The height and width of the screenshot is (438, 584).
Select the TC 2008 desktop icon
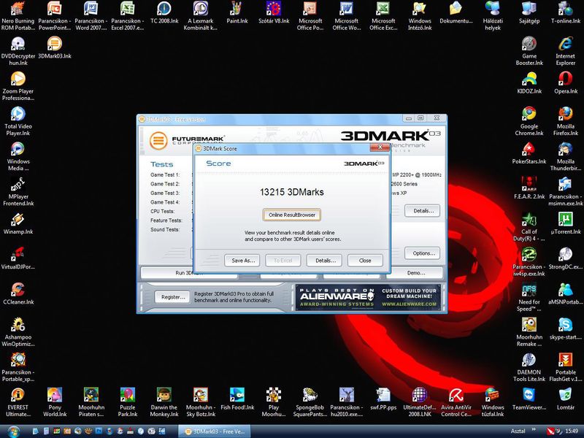click(164, 12)
